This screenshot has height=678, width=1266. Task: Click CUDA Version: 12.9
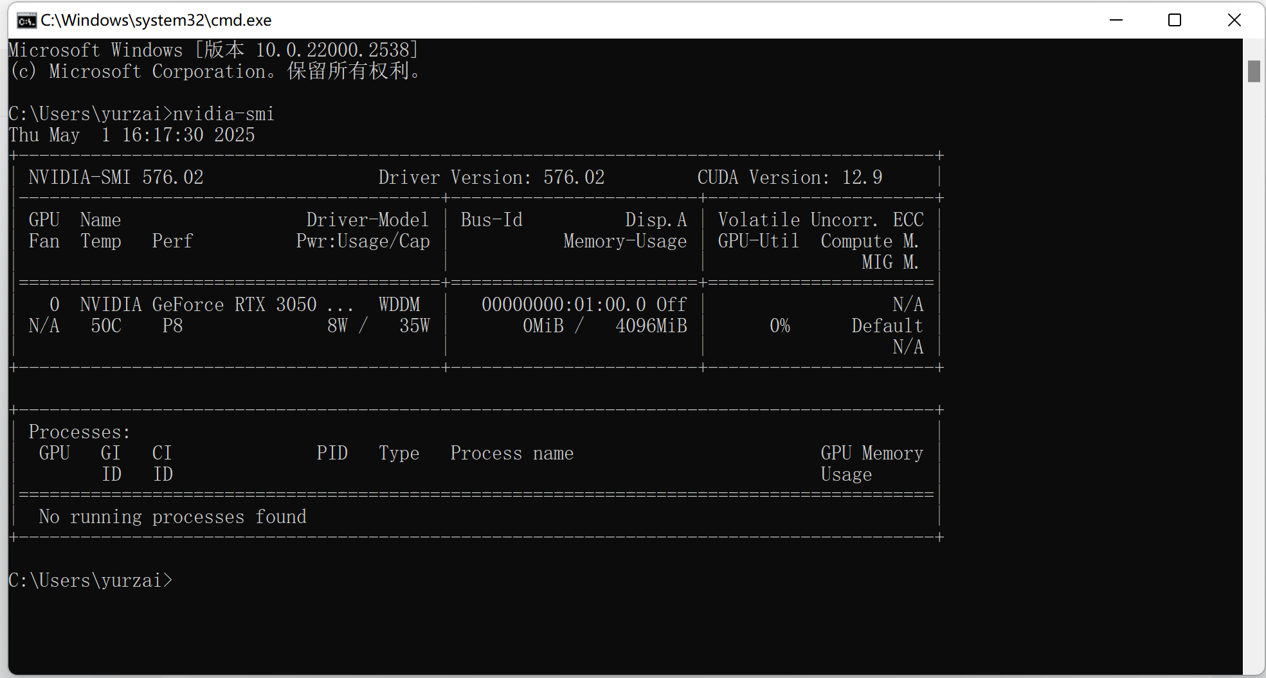click(790, 177)
